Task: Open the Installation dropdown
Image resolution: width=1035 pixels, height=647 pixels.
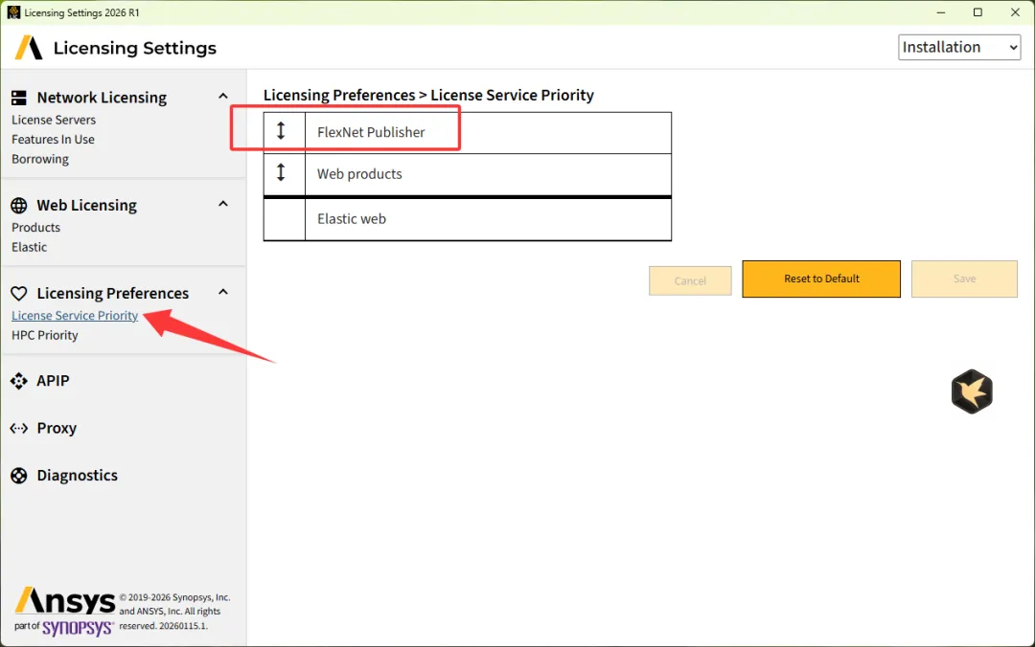Action: 959,48
